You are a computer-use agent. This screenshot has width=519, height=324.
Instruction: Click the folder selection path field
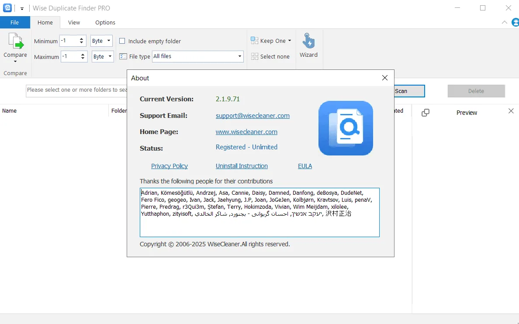[x=77, y=90]
